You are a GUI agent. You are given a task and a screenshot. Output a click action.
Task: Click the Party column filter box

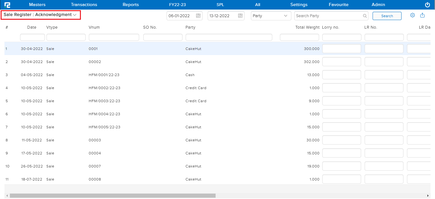pyautogui.click(x=229, y=37)
